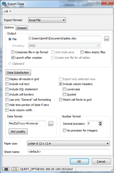Enable Compress file in zip format
The height and width of the screenshot is (173, 114).
coord(13,52)
